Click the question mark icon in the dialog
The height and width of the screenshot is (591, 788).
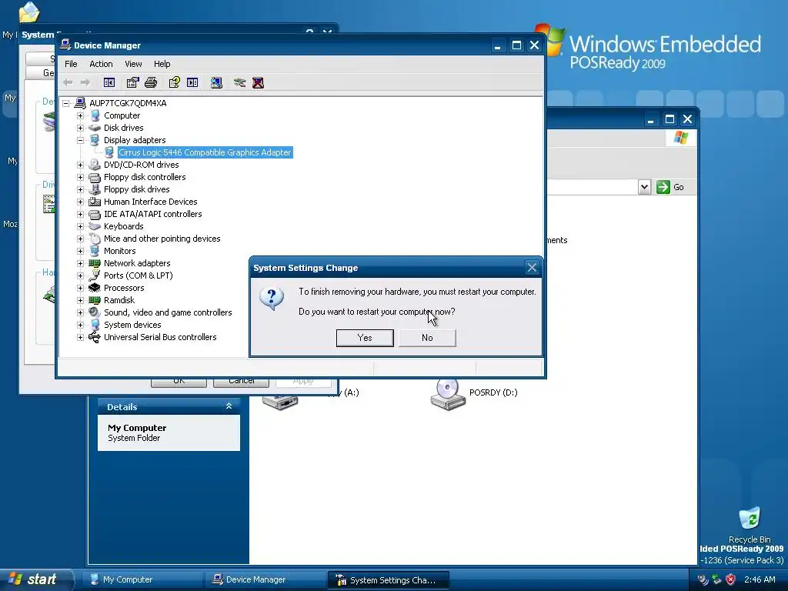tap(272, 299)
